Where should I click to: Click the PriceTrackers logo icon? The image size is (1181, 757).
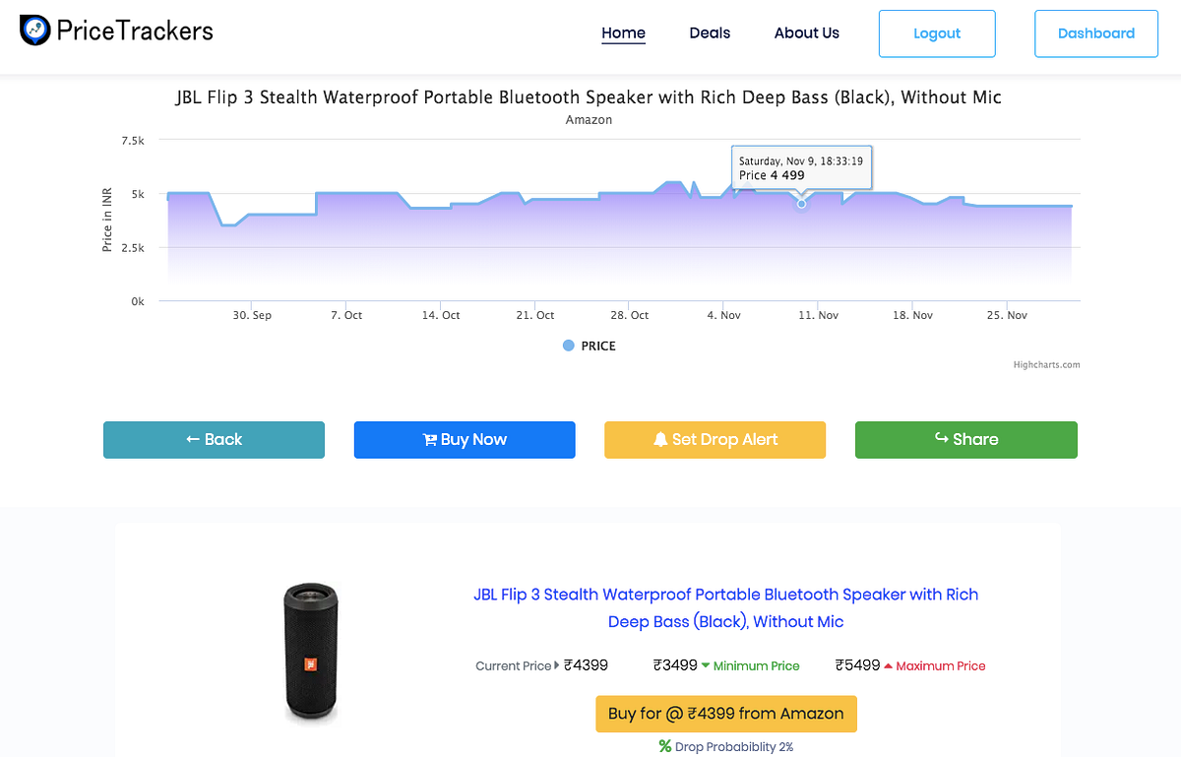35,31
